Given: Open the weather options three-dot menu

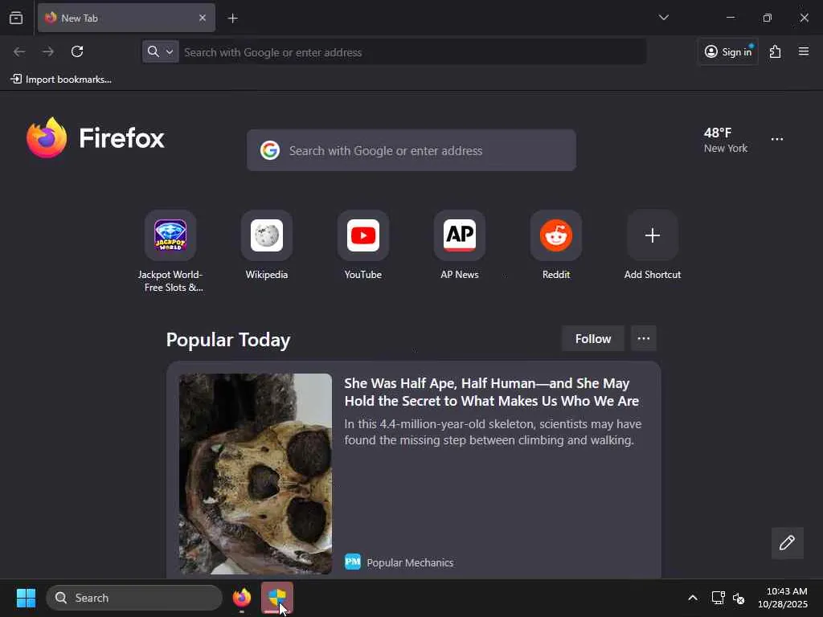Looking at the screenshot, I should pyautogui.click(x=777, y=140).
